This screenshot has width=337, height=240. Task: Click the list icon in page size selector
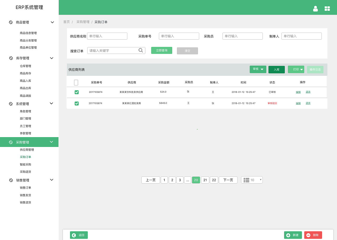point(246,180)
